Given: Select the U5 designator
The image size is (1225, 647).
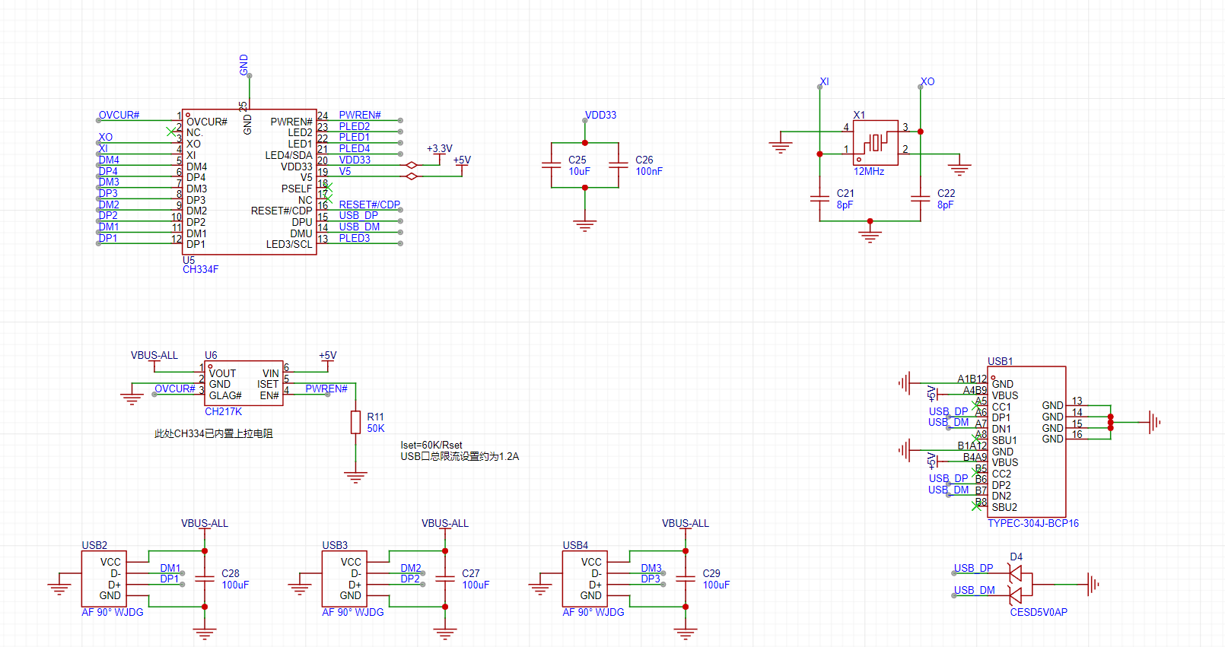Looking at the screenshot, I should pos(189,260).
